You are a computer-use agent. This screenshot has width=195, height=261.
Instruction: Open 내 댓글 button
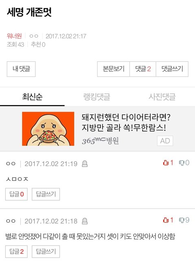[x=21, y=69]
